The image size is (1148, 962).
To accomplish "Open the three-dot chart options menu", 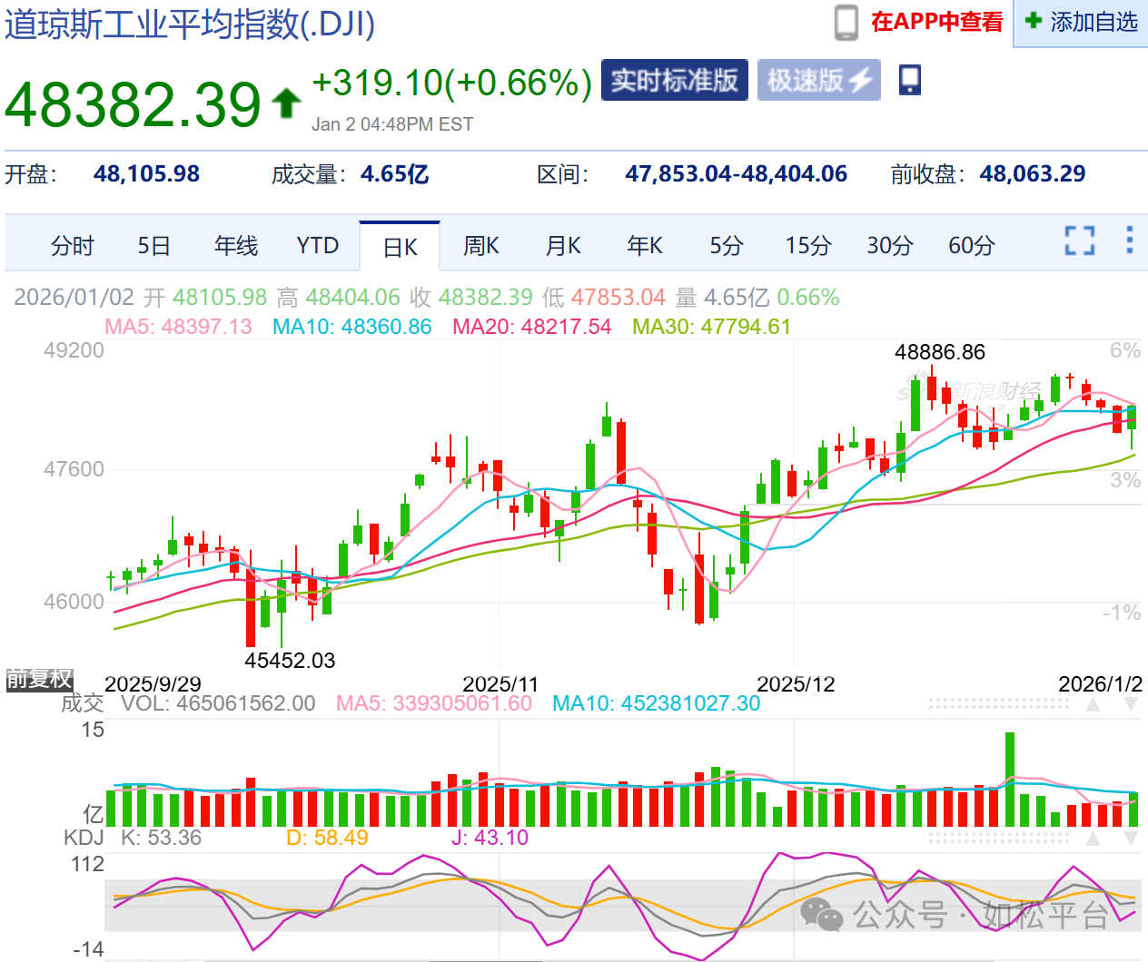I will (x=1129, y=240).
